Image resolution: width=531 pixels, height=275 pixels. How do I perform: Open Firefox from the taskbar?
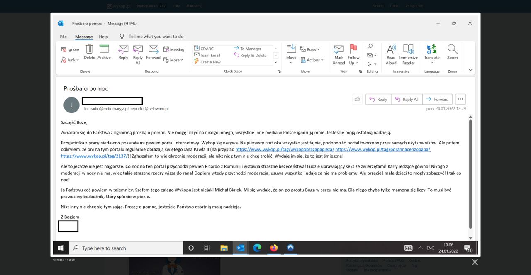[274, 248]
